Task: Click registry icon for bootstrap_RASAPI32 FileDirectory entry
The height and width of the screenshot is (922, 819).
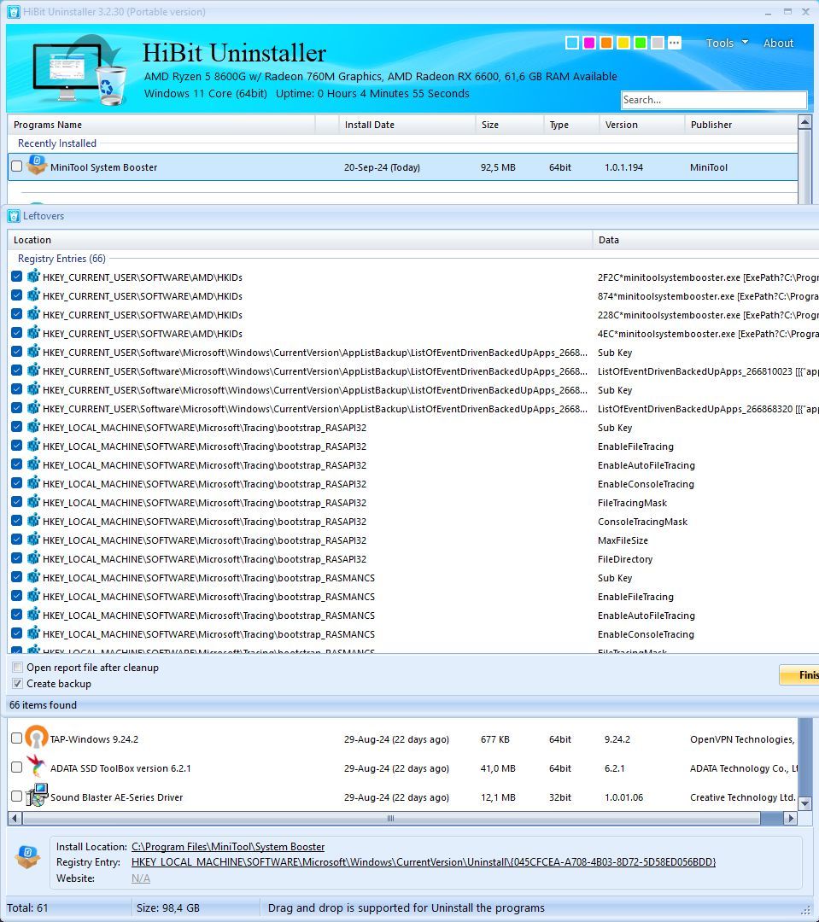Action: (33, 558)
